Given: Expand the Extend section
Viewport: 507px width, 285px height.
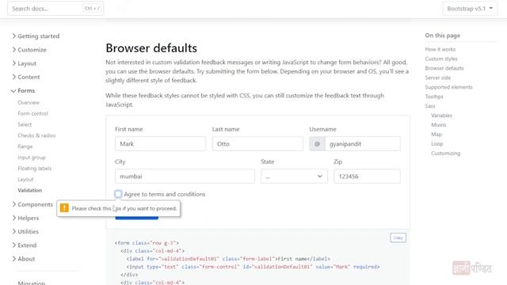Looking at the screenshot, I should point(24,245).
